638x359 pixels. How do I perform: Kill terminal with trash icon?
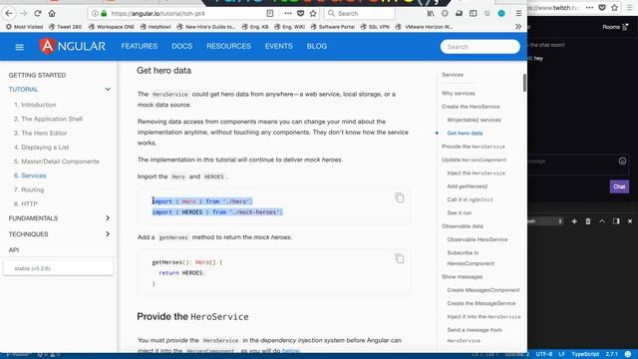tap(588, 221)
